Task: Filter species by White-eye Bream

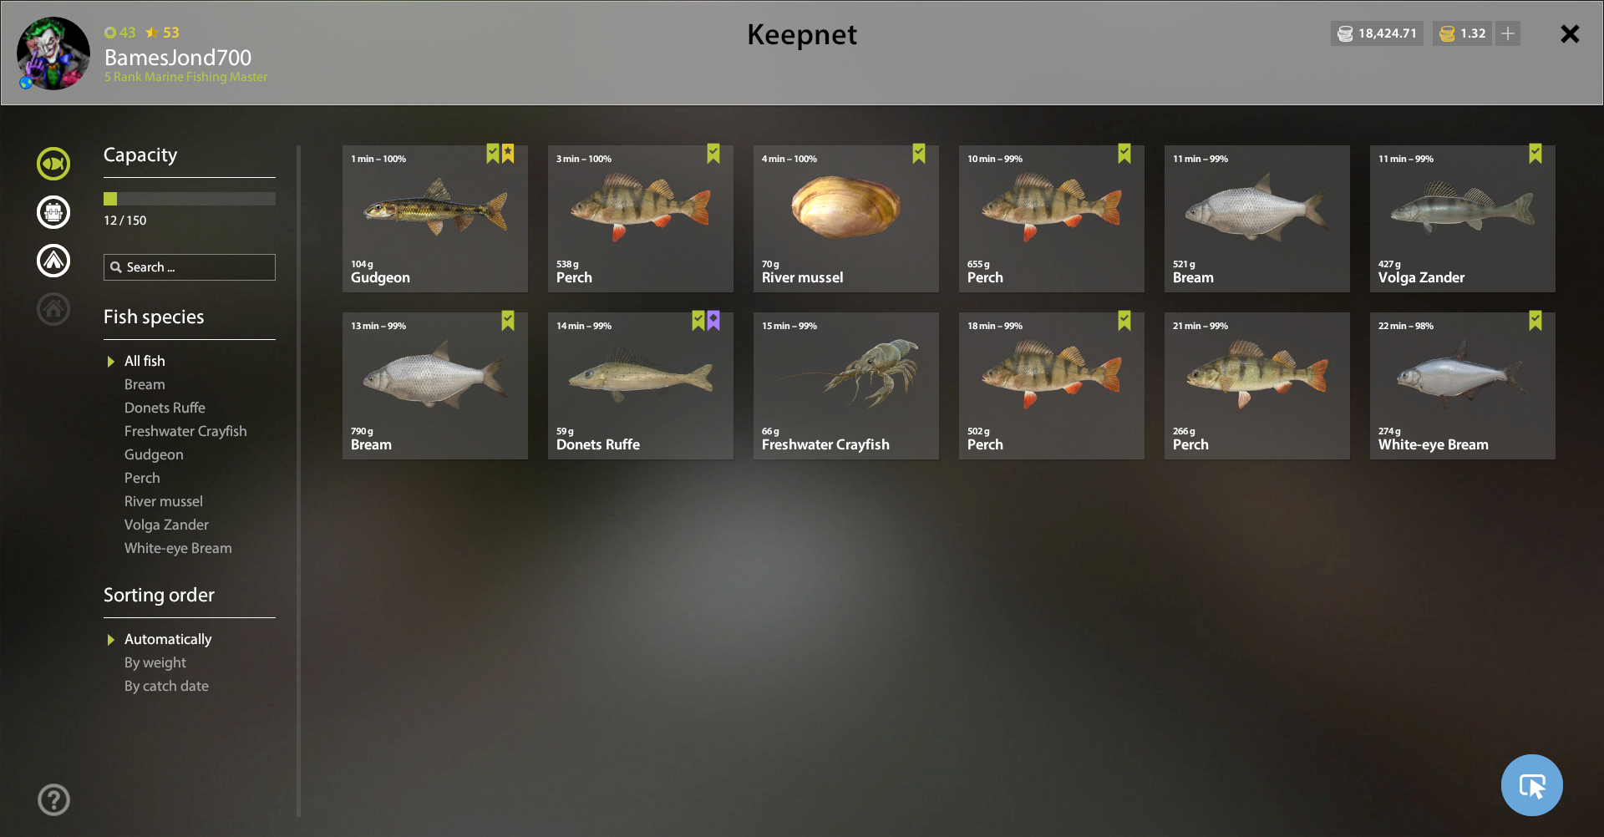Action: point(178,548)
